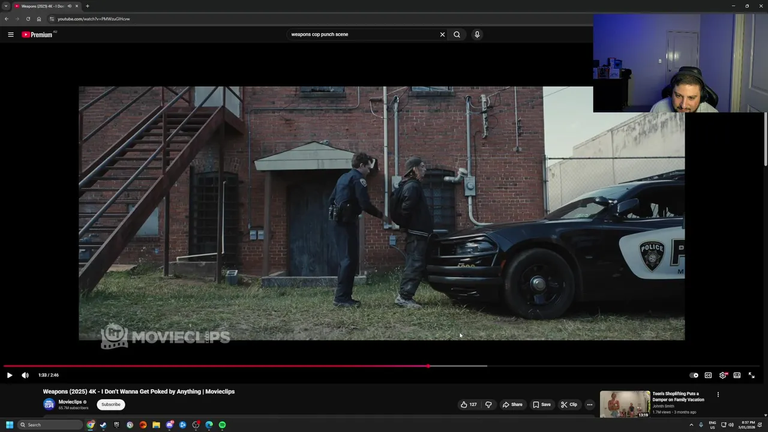Open the YouTube hamburger guide menu
Screen dimensions: 768x432
[11, 34]
